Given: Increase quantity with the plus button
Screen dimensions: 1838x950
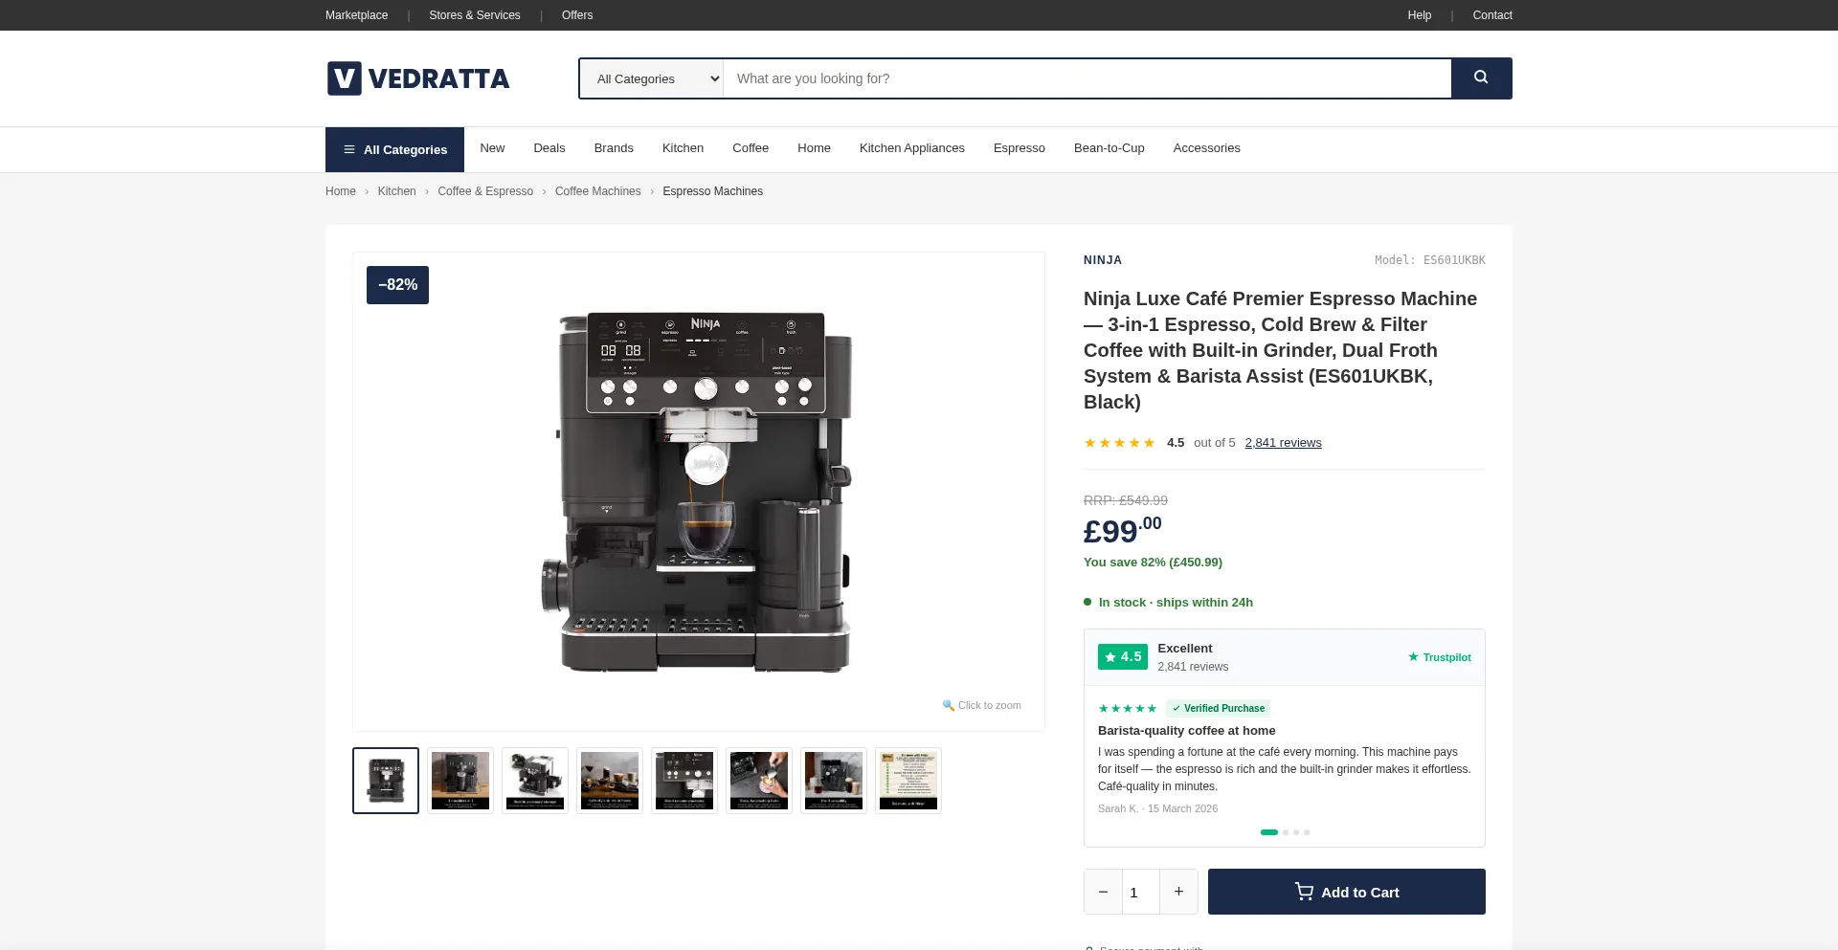Looking at the screenshot, I should click(1178, 892).
